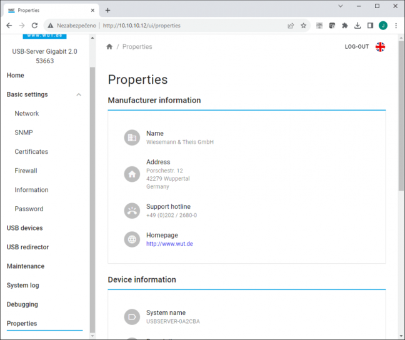Open Basic settings menu entry

[27, 94]
